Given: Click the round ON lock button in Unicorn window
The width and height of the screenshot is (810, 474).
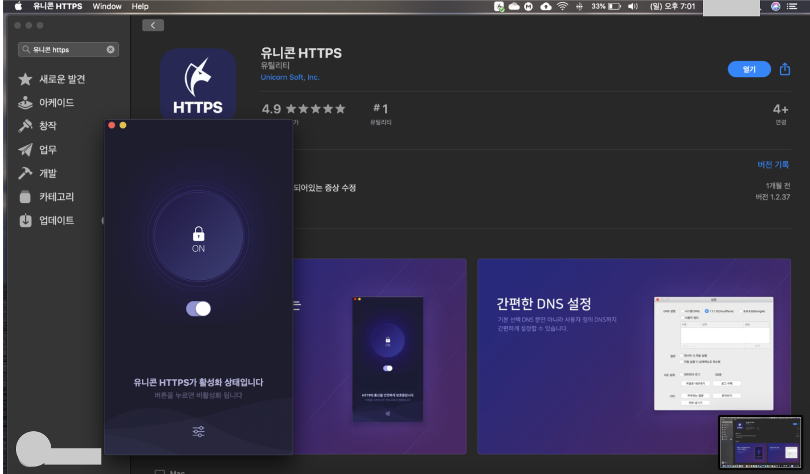Looking at the screenshot, I should [x=198, y=236].
